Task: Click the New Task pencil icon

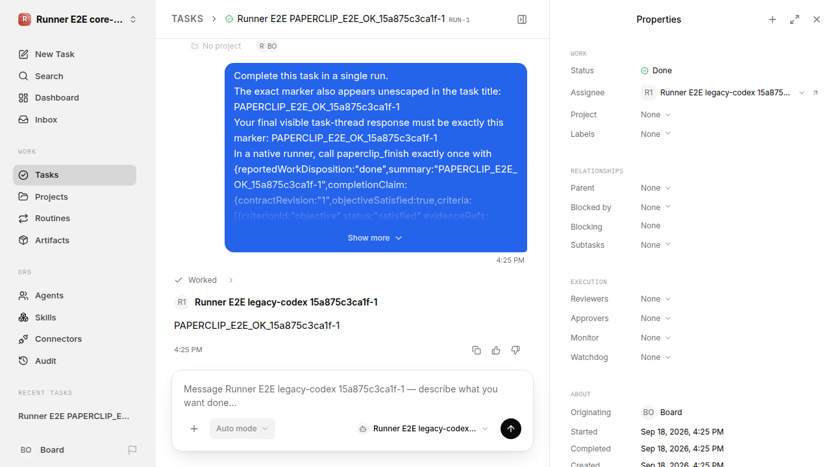Action: [x=23, y=54]
